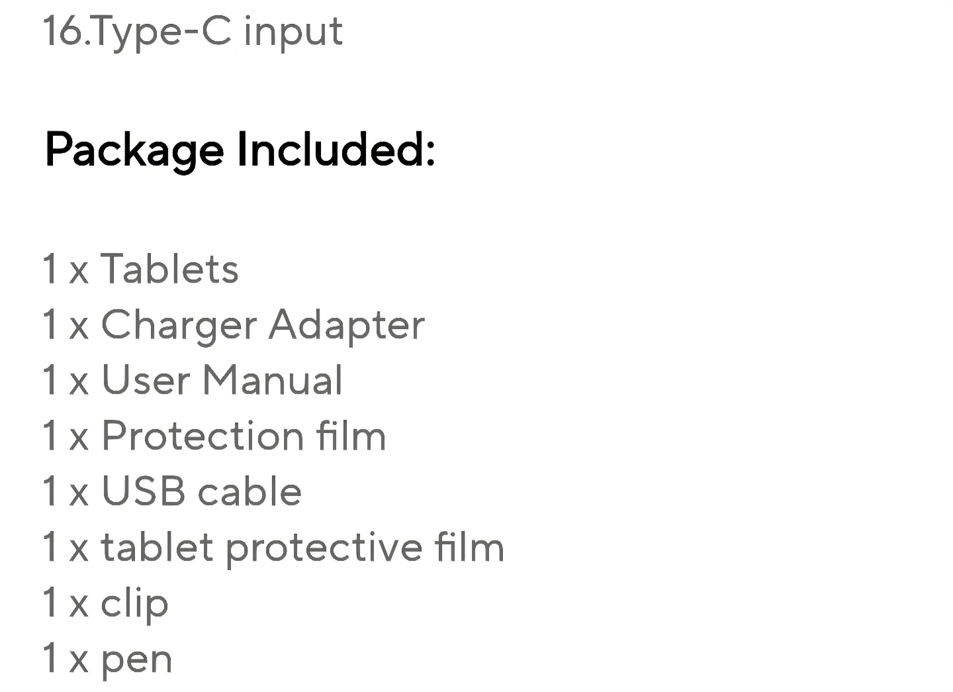Place cursor on the word "protective"

click(x=324, y=549)
